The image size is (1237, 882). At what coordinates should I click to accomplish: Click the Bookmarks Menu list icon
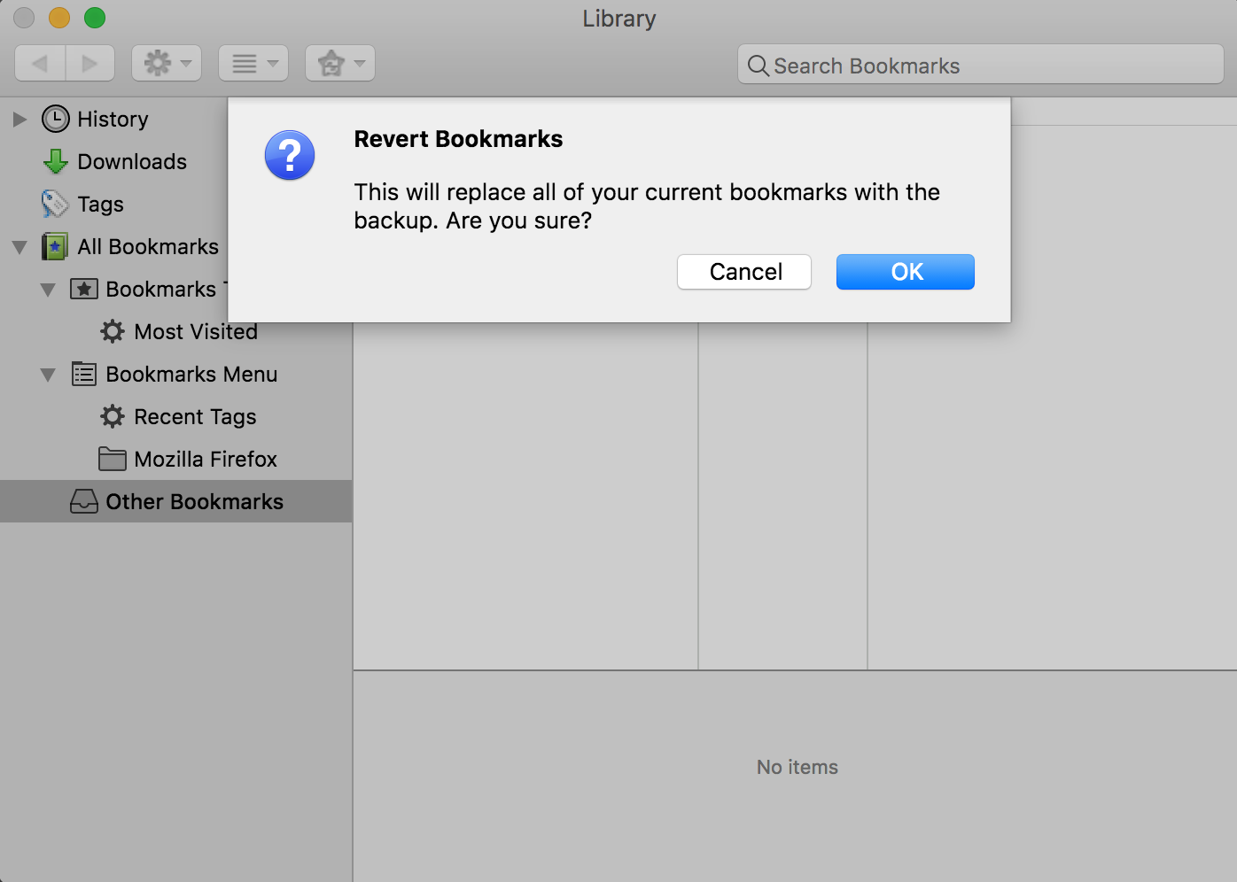coord(84,375)
